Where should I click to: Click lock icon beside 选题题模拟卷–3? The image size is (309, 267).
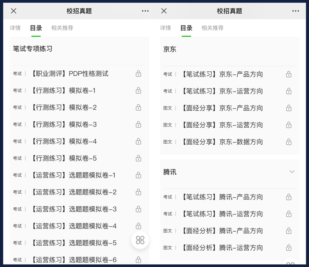click(x=138, y=209)
